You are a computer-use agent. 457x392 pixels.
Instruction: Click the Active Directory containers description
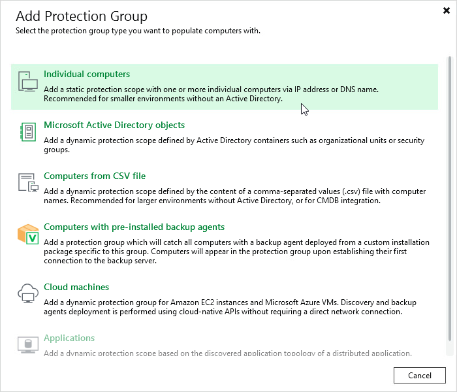pyautogui.click(x=234, y=145)
